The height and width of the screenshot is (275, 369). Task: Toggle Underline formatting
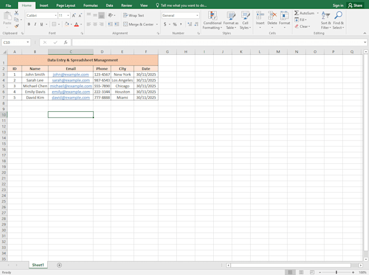tap(42, 24)
